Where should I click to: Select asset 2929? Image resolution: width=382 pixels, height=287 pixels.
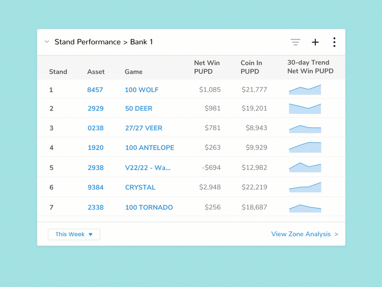pos(95,109)
